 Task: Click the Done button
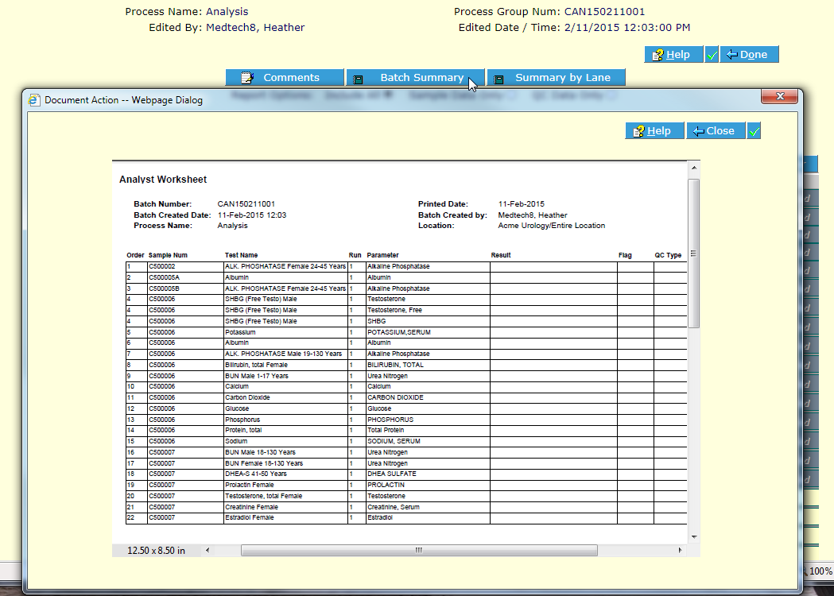click(x=750, y=53)
